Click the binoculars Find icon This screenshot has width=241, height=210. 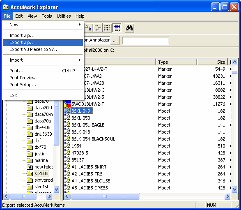pyautogui.click(x=129, y=28)
